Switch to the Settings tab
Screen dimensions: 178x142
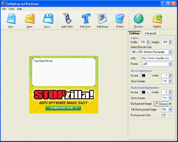click(134, 33)
